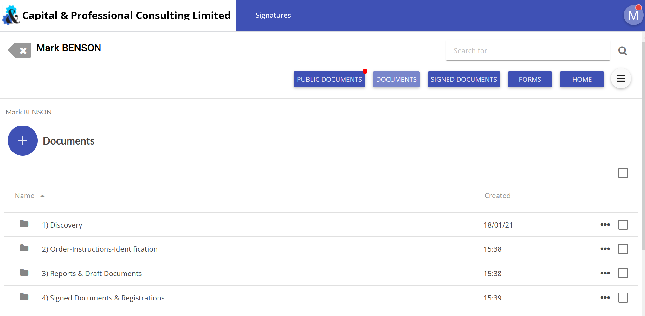Click the hamburger menu icon near HOME
645x316 pixels.
click(621, 78)
